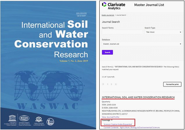This screenshot has width=185, height=130.
Task: Click the previous page arrow icon
Action: point(107,84)
